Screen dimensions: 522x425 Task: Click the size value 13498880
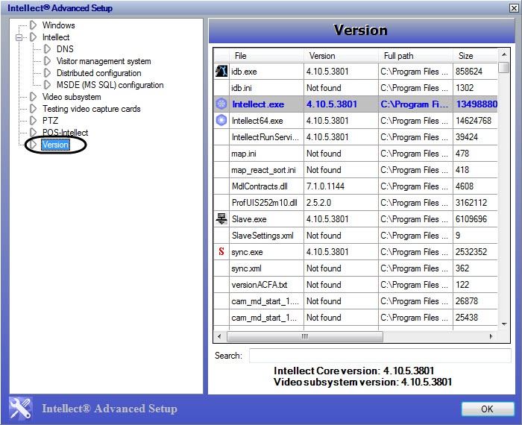477,104
